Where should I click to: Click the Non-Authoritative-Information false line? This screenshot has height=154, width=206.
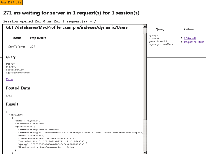(46, 147)
